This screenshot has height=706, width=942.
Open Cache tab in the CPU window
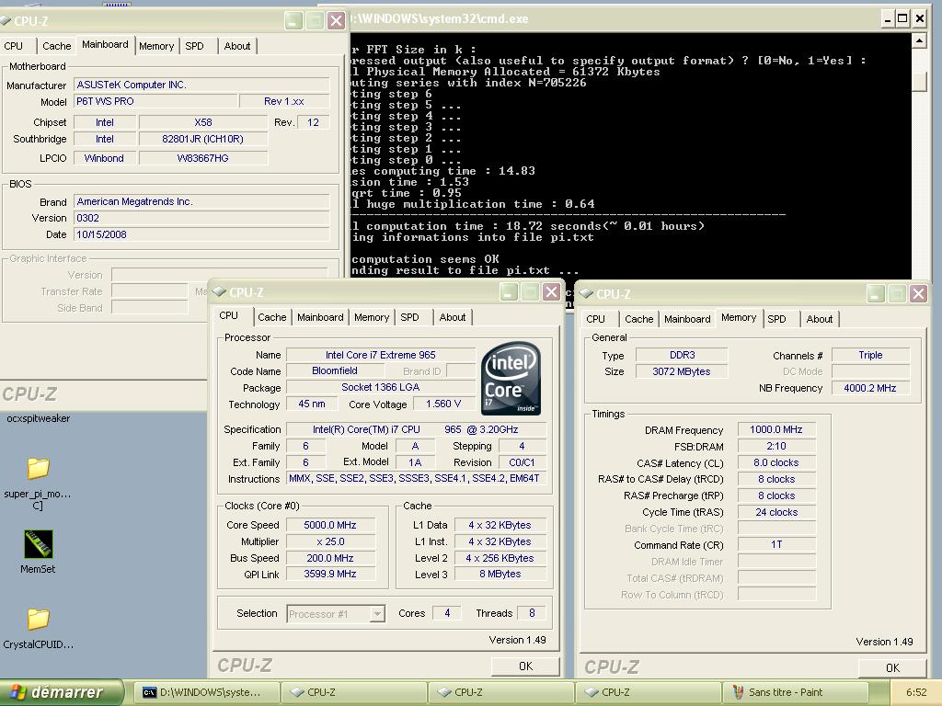[x=271, y=317]
